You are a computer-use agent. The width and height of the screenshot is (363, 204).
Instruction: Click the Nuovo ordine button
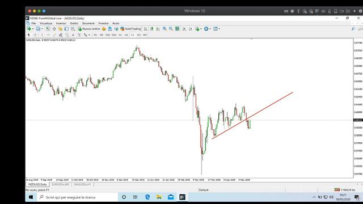(89, 29)
